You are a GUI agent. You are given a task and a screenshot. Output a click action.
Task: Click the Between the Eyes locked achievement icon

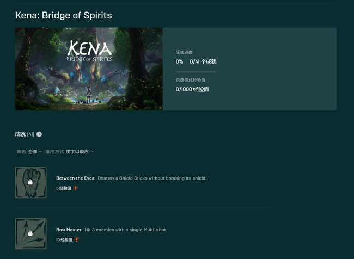point(31,182)
